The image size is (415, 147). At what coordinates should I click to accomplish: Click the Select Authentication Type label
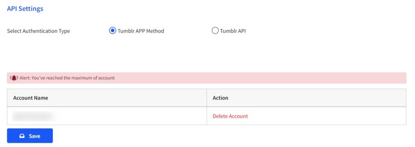pyautogui.click(x=39, y=31)
